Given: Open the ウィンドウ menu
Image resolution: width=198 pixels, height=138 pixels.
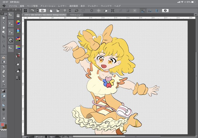Looking at the screenshot, I should (x=106, y=6).
